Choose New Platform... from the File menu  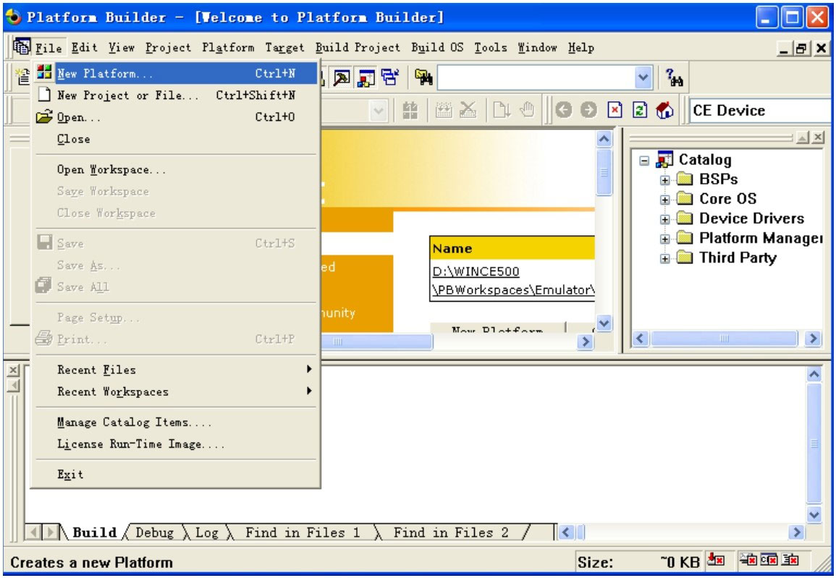(105, 74)
